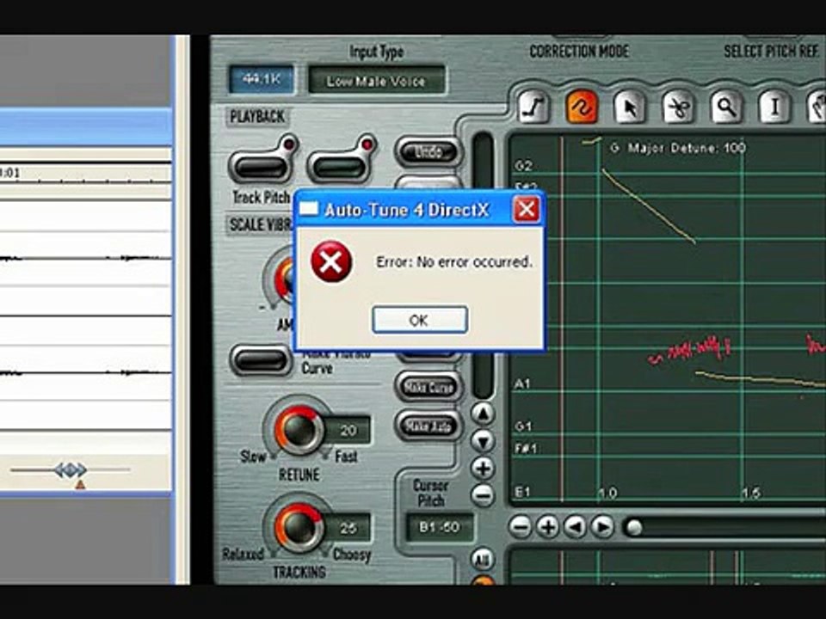Click the orange marker triangle in the audio editor

tap(80, 484)
